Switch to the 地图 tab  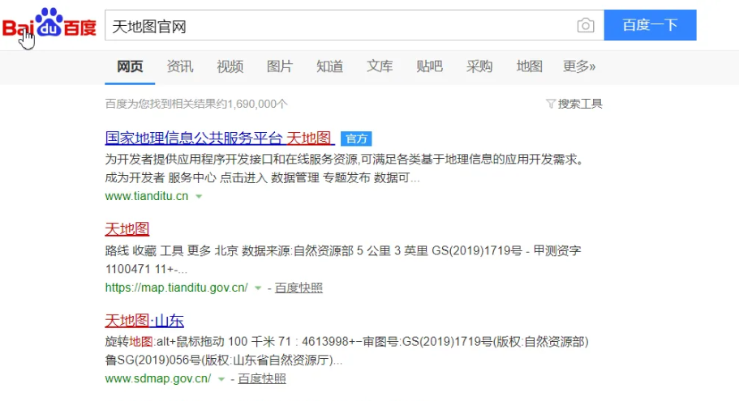click(x=529, y=66)
